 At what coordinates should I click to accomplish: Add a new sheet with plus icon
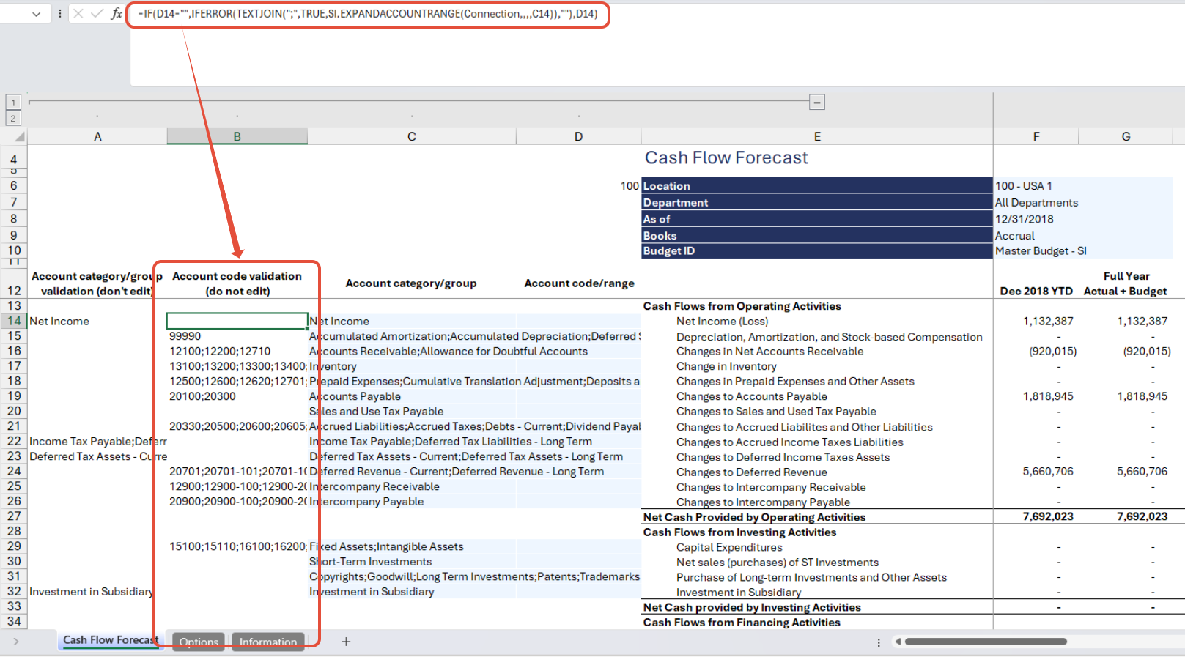346,642
